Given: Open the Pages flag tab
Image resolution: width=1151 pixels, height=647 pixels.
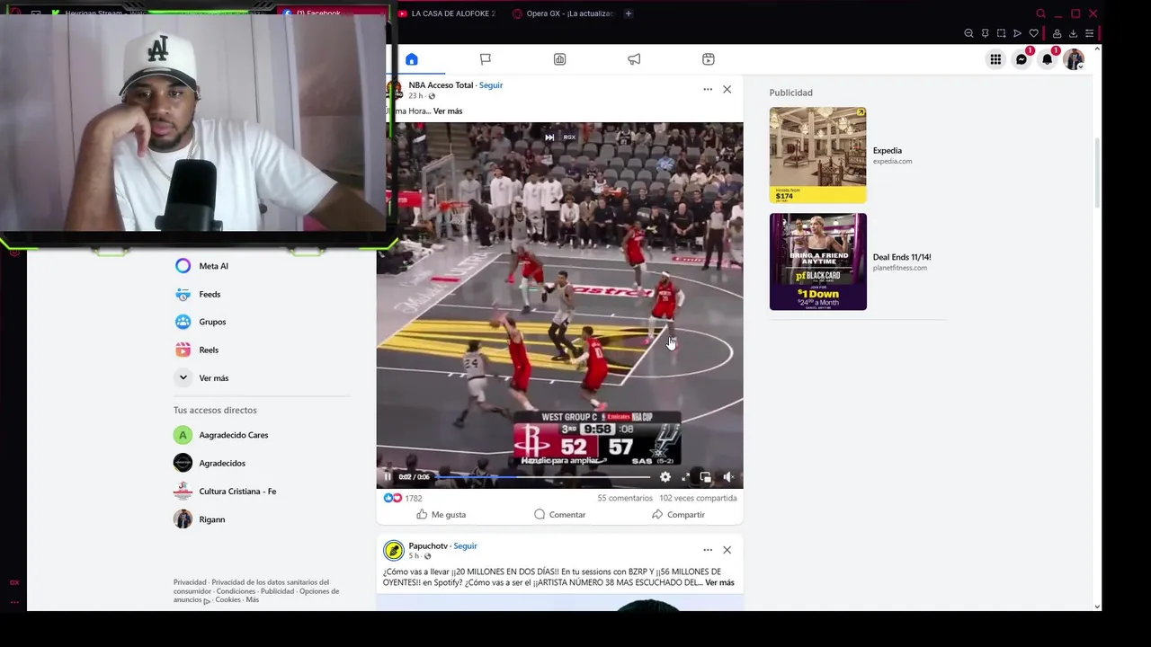Looking at the screenshot, I should [x=486, y=59].
